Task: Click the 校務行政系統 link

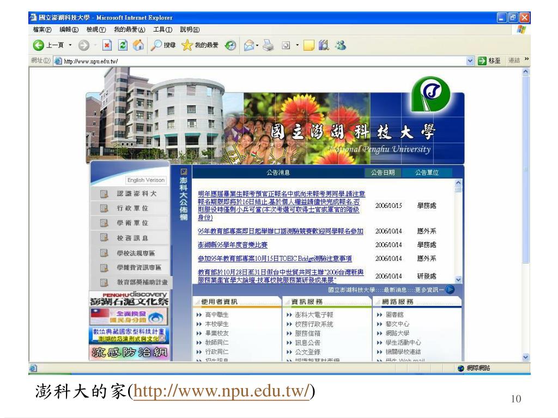Action: tap(314, 324)
